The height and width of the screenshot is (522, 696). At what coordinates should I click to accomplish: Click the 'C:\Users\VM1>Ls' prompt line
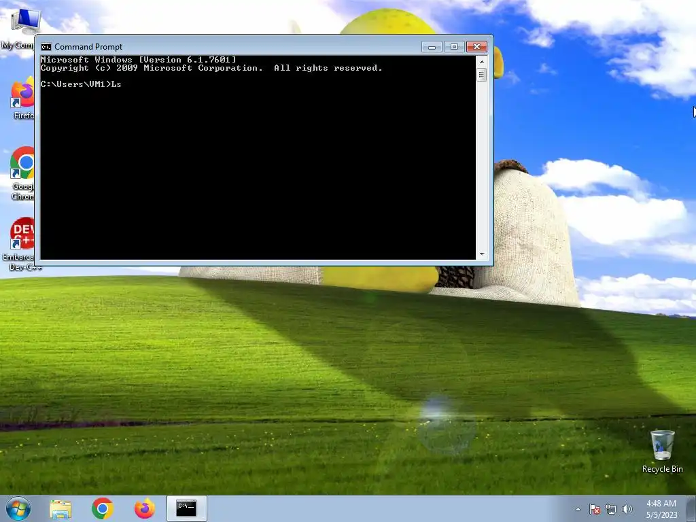pyautogui.click(x=81, y=84)
